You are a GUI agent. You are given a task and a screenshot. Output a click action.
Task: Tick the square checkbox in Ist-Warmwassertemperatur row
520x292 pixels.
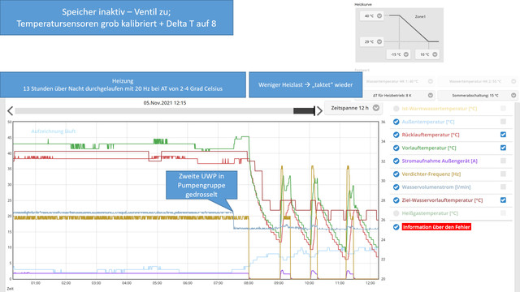click(503, 108)
